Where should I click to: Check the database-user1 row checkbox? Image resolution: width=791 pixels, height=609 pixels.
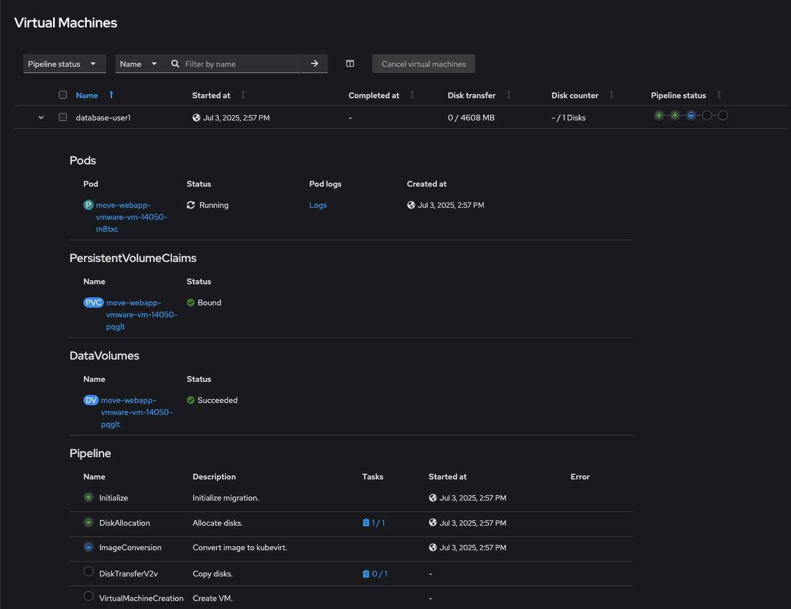click(63, 117)
